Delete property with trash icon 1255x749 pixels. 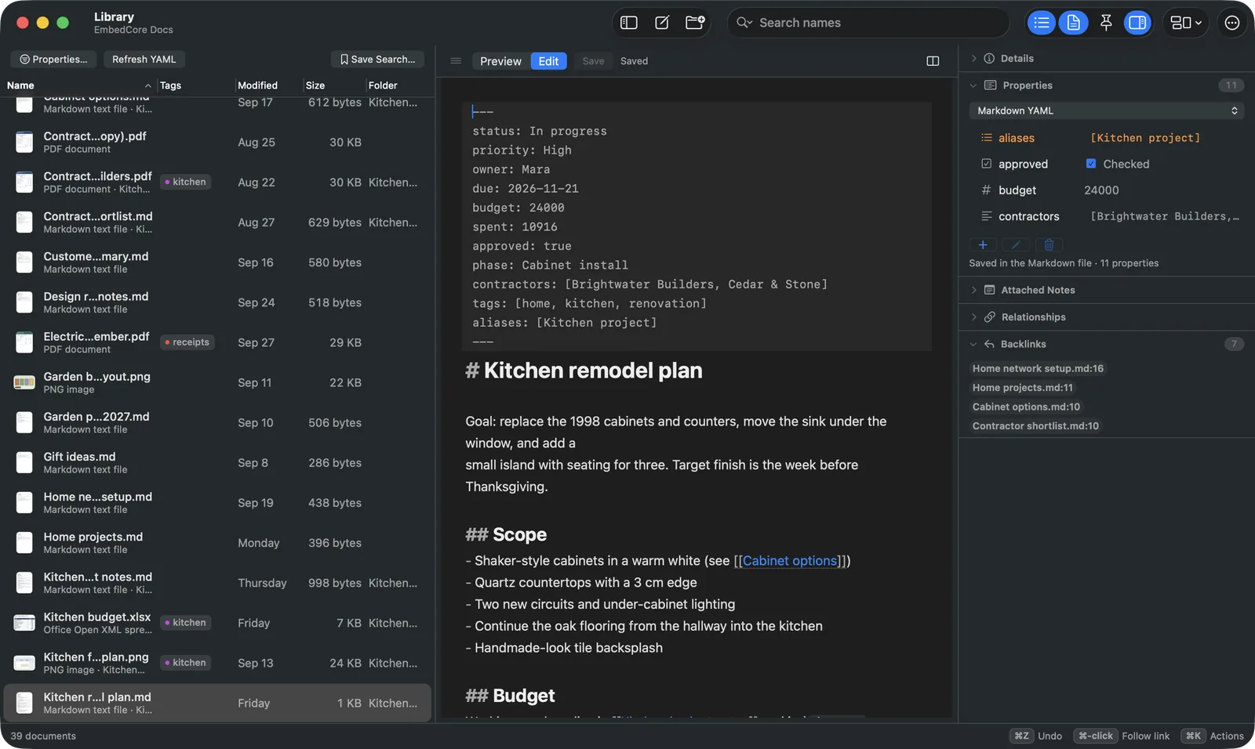click(x=1049, y=244)
